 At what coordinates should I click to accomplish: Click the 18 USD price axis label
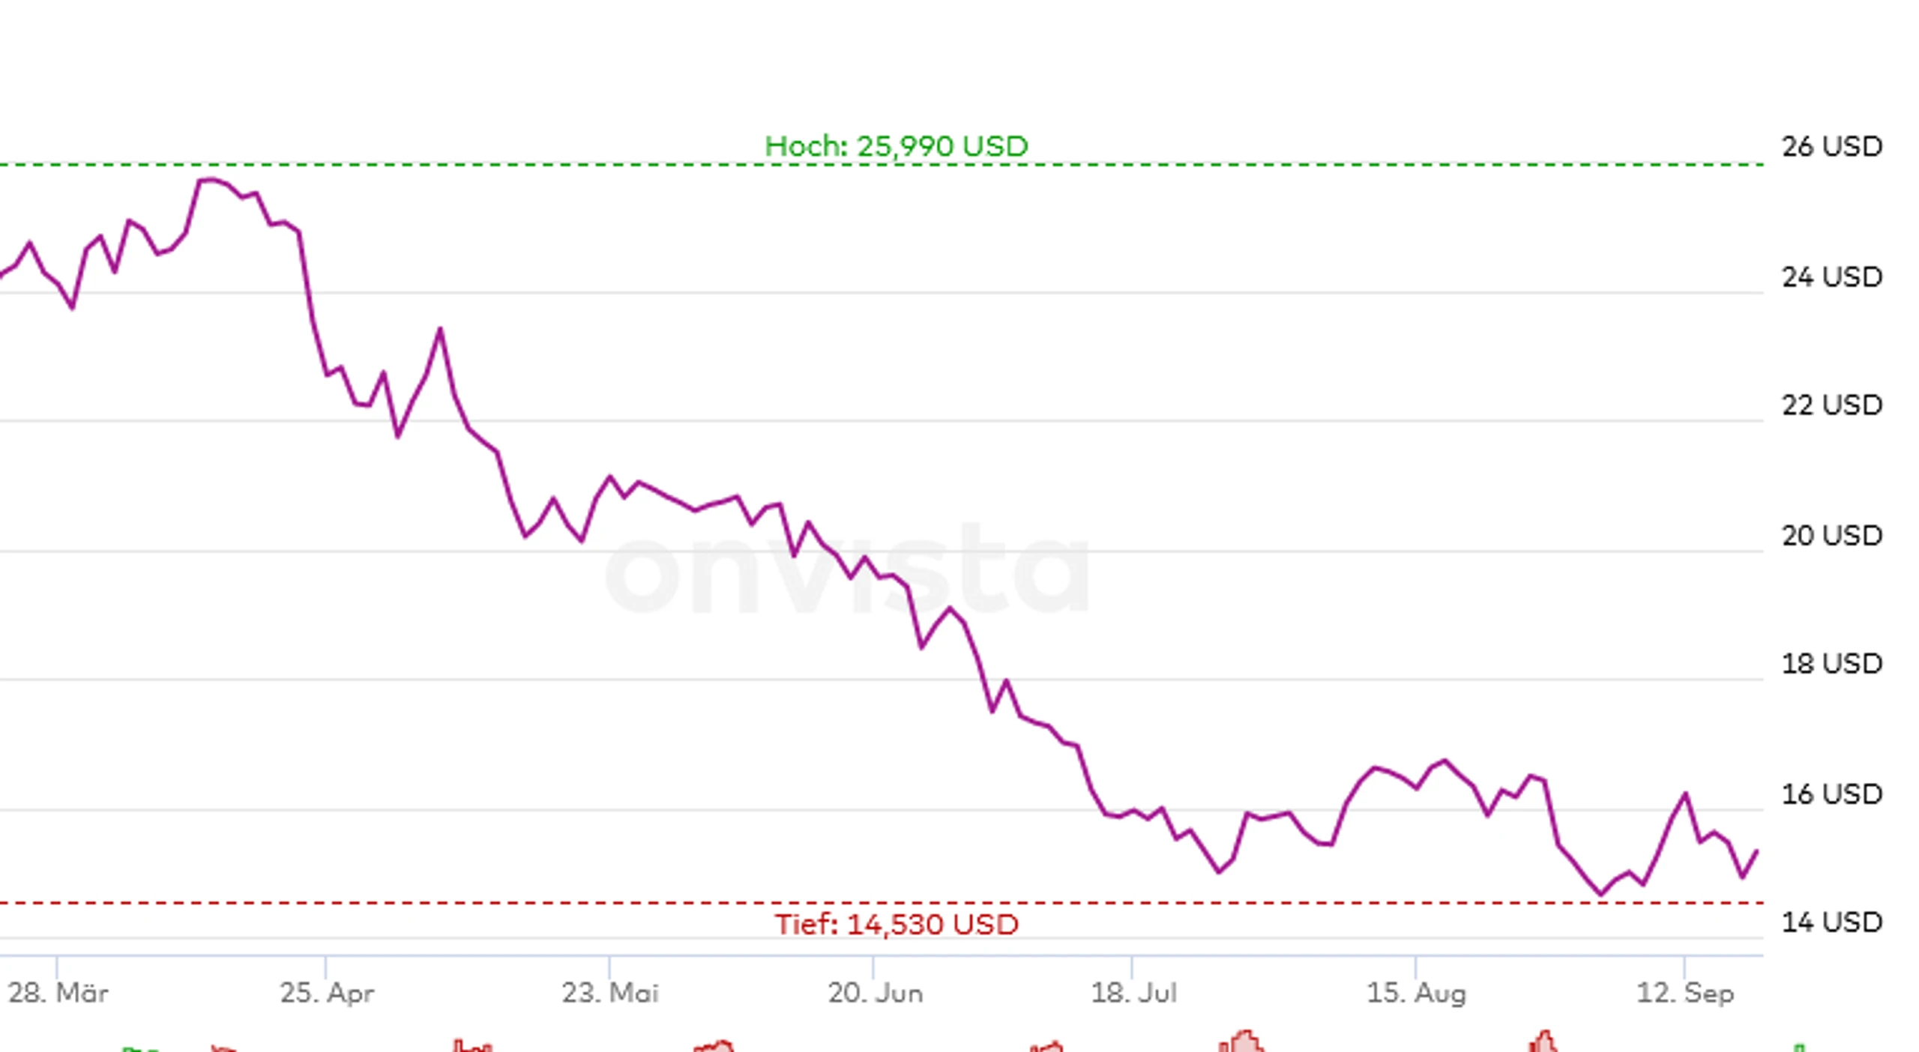[1831, 664]
